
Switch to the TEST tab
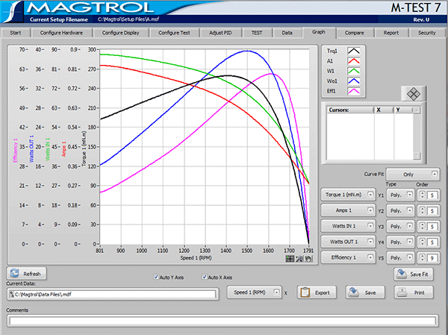tap(257, 33)
